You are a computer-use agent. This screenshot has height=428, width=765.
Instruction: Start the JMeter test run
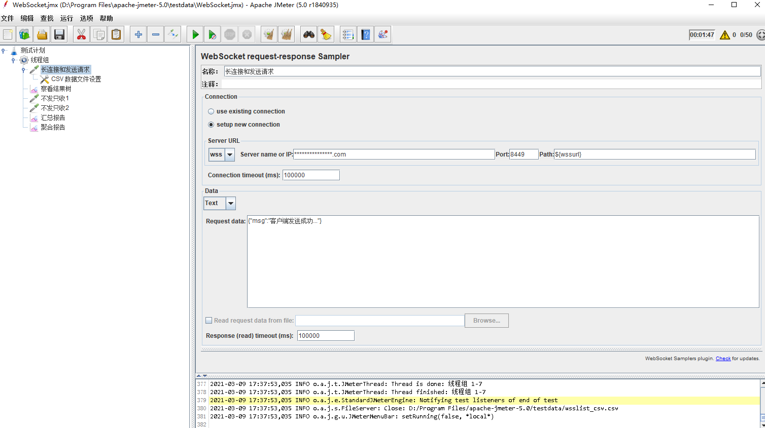[195, 34]
